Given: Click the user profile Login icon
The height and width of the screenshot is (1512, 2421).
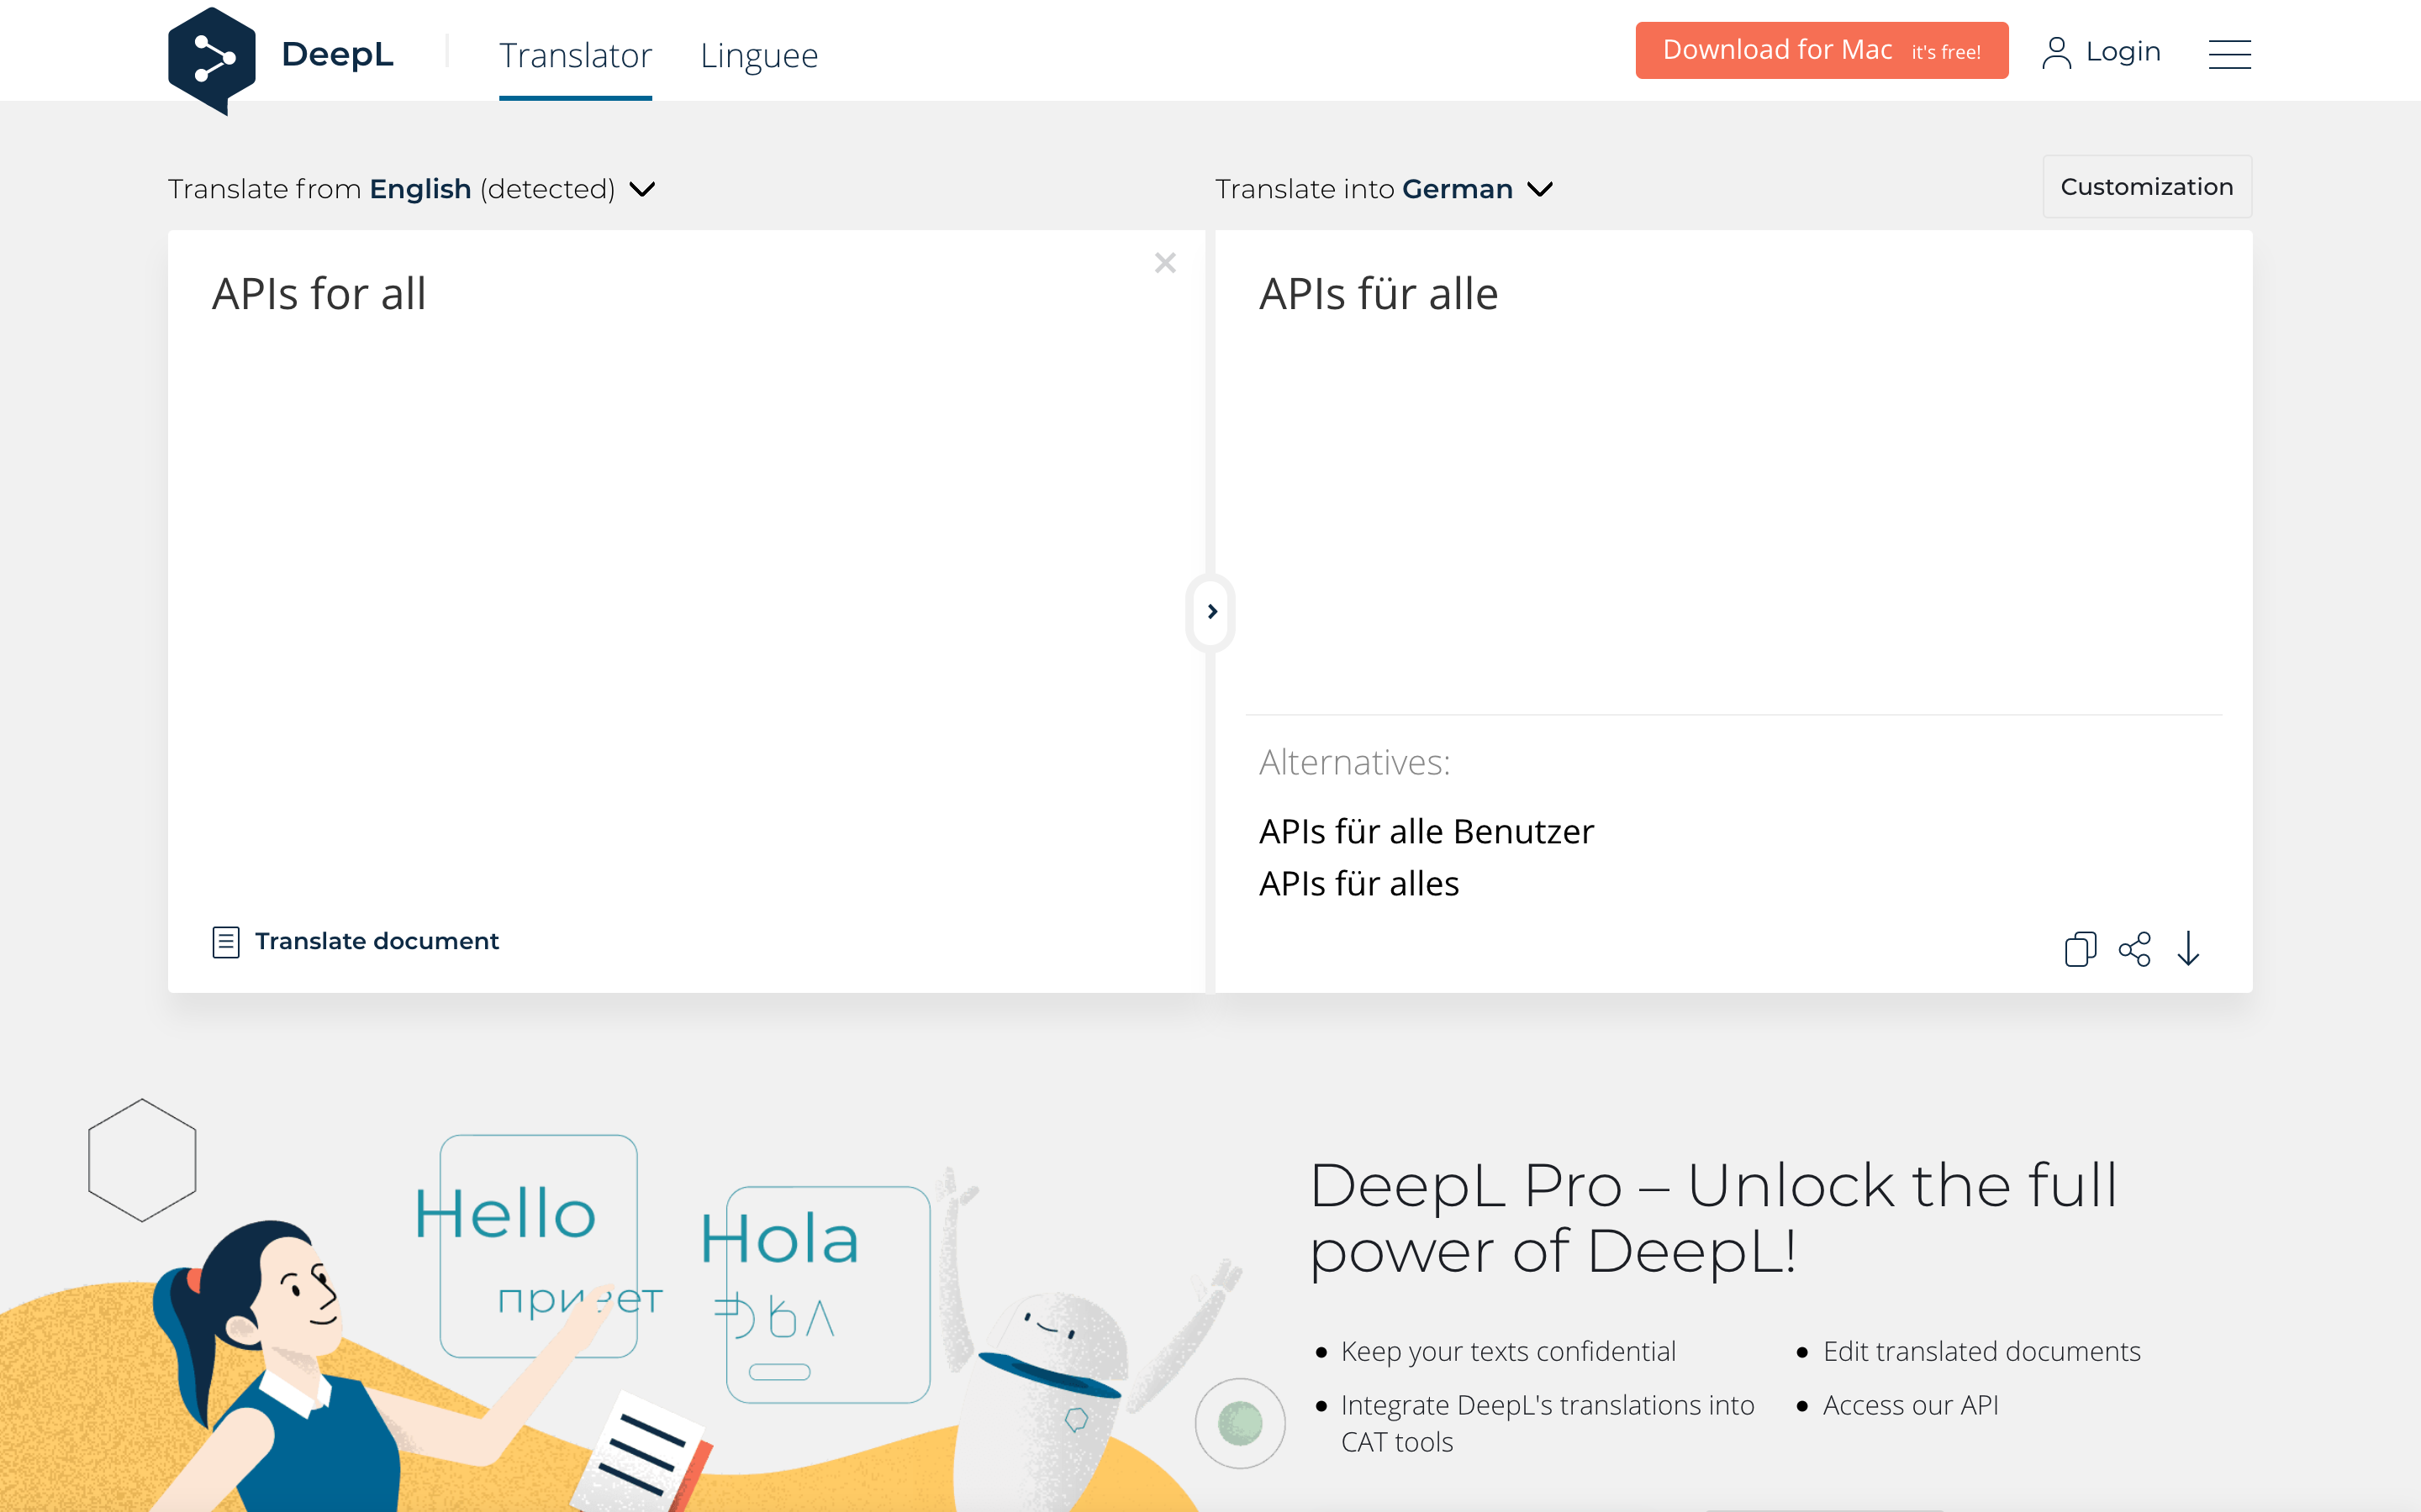Looking at the screenshot, I should 2056,53.
